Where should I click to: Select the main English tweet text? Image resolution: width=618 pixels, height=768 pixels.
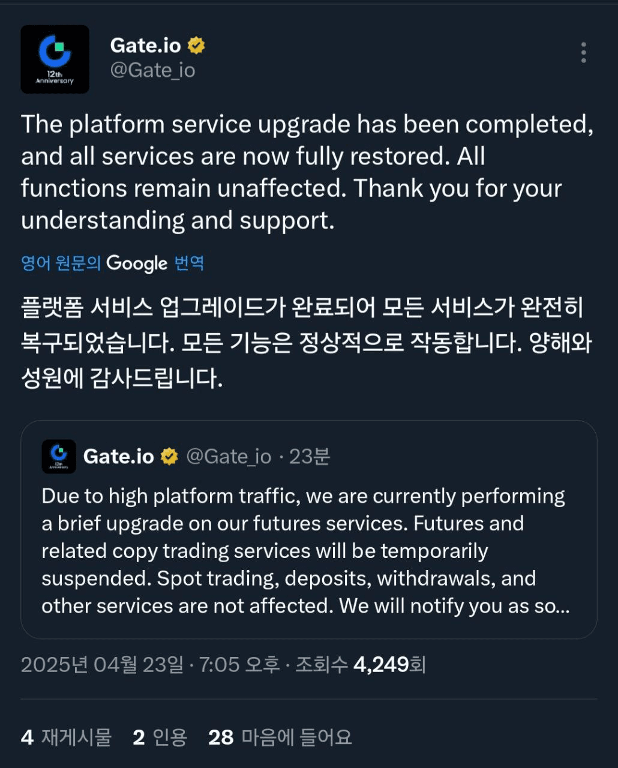click(x=307, y=172)
